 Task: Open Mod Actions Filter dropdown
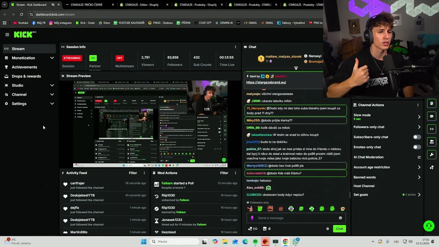coord(224,173)
